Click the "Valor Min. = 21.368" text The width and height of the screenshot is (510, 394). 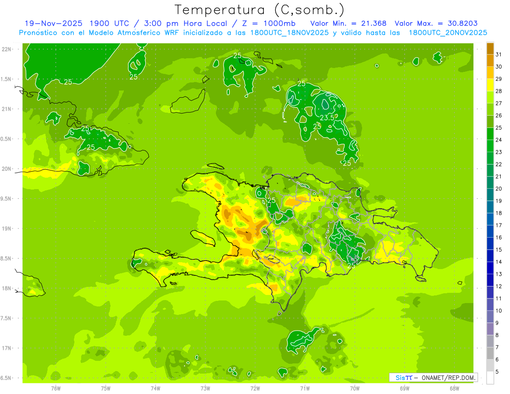tap(348, 23)
